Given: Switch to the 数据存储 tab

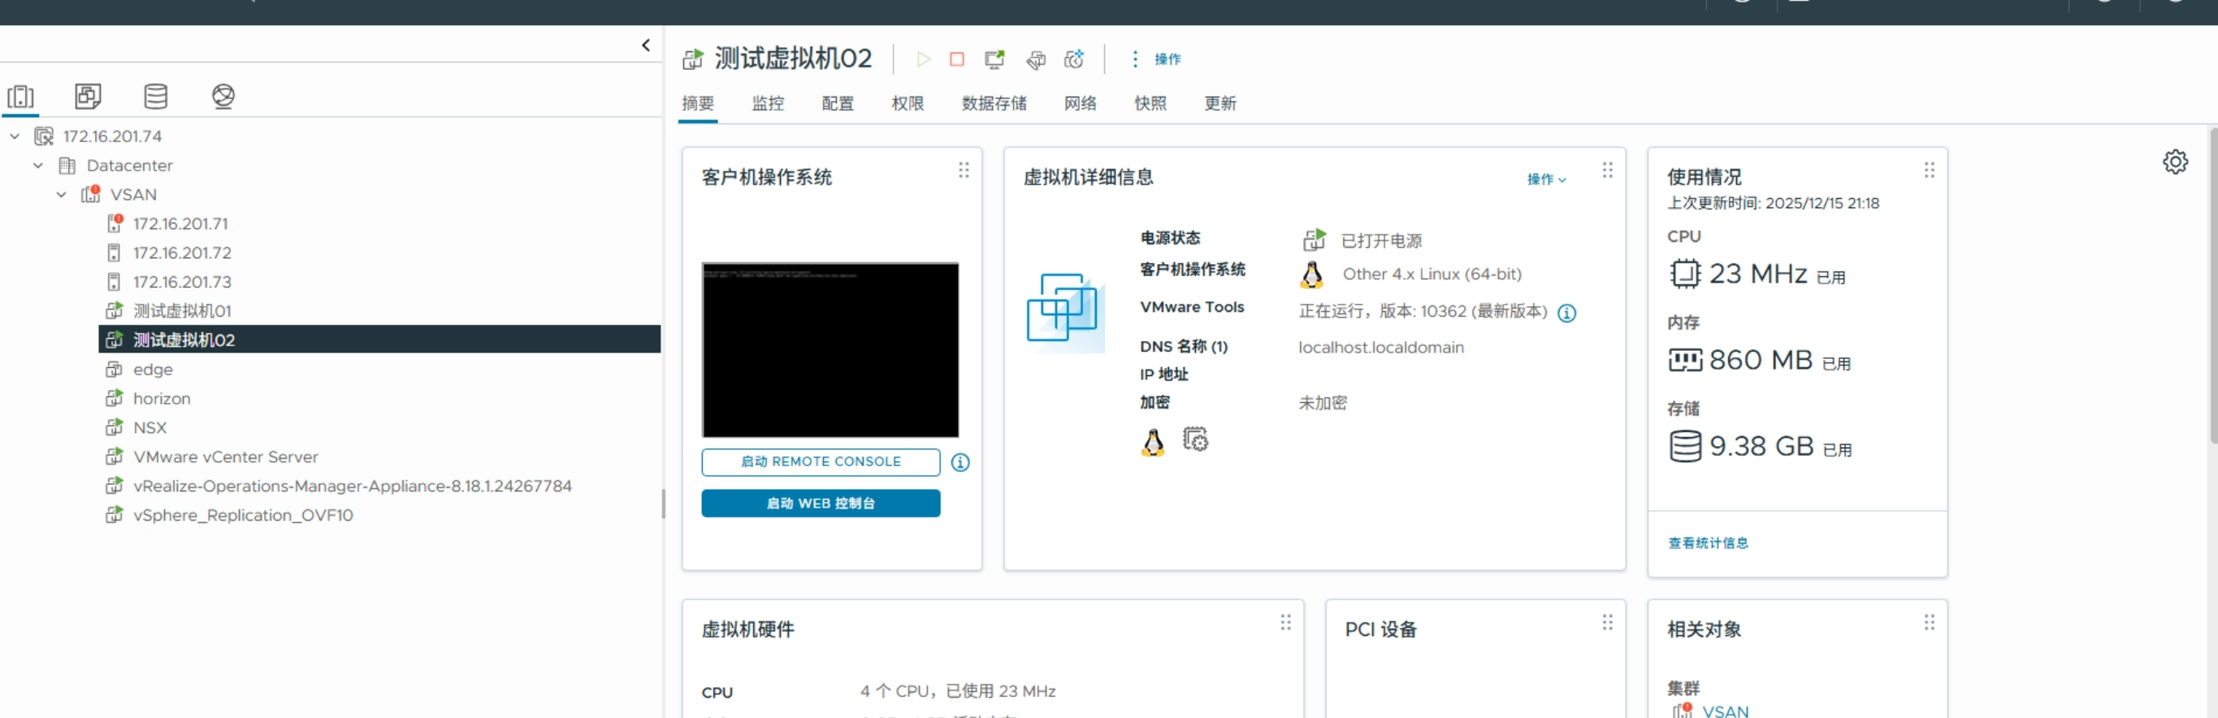Looking at the screenshot, I should click(994, 103).
